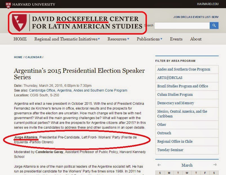This screenshot has width=226, height=175.
Task: Open Andes and Southern Cone Program see-also link
Action: 100,90
